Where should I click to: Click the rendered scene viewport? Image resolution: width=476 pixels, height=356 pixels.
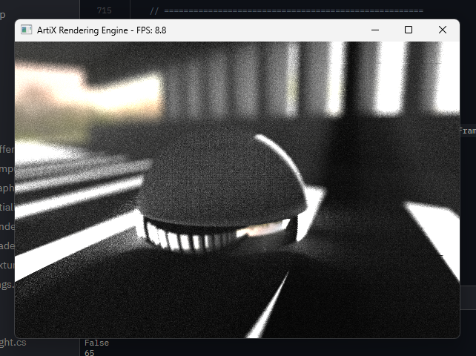click(237, 190)
